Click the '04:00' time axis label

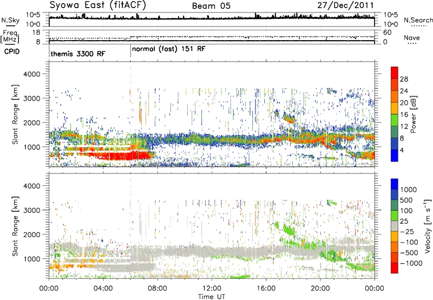(103, 289)
